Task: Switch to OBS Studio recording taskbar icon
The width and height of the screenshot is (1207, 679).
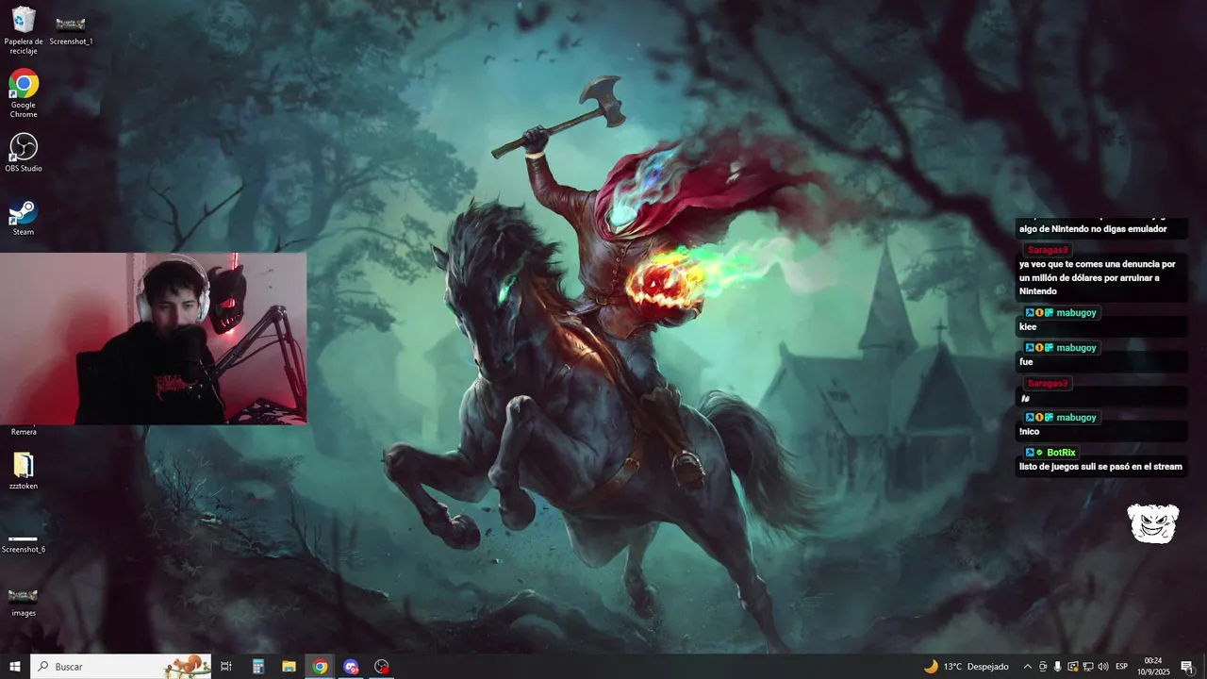Action: (382, 667)
